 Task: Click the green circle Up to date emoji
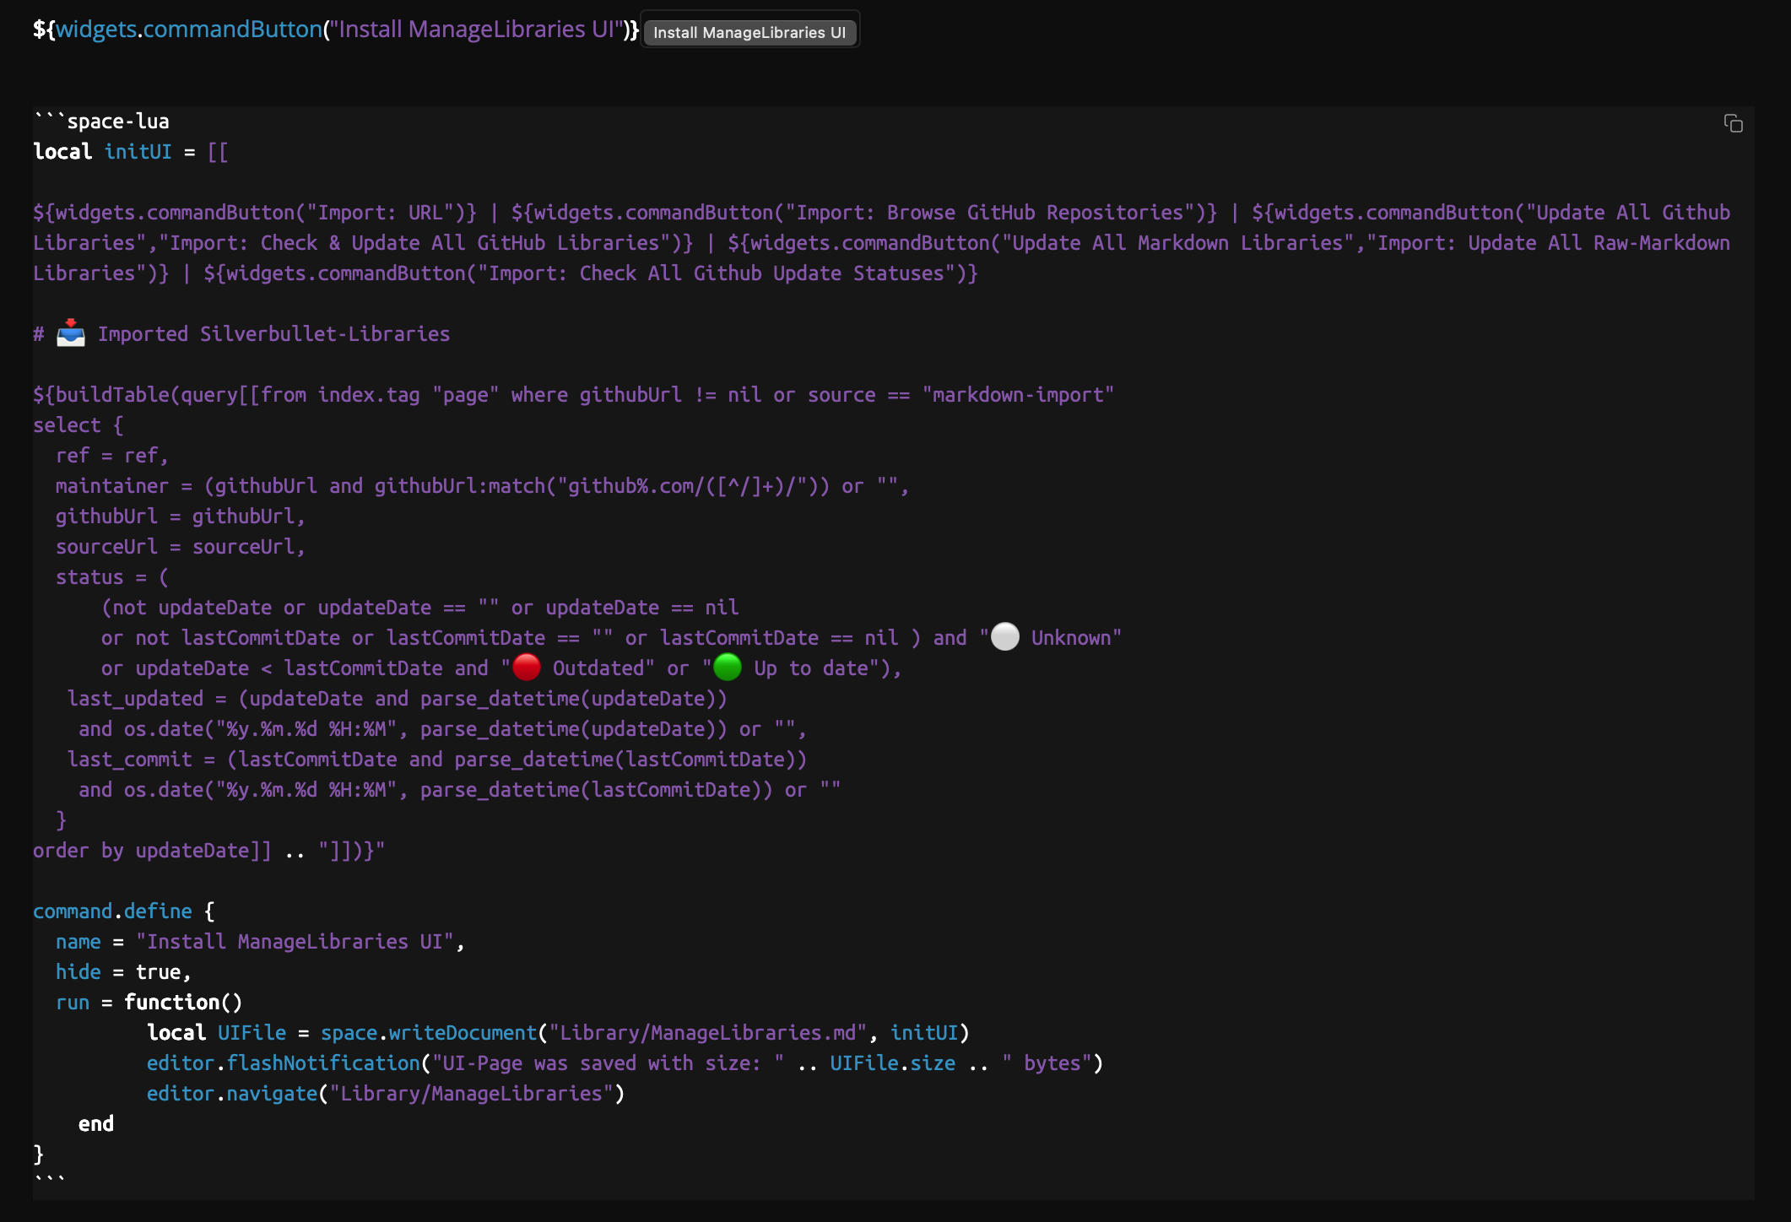(x=727, y=668)
